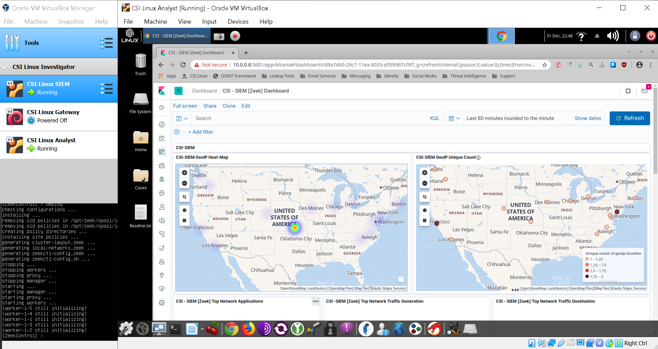Open saved query dropdown beside Search
Screen dimensions: 658x349
(182, 118)
